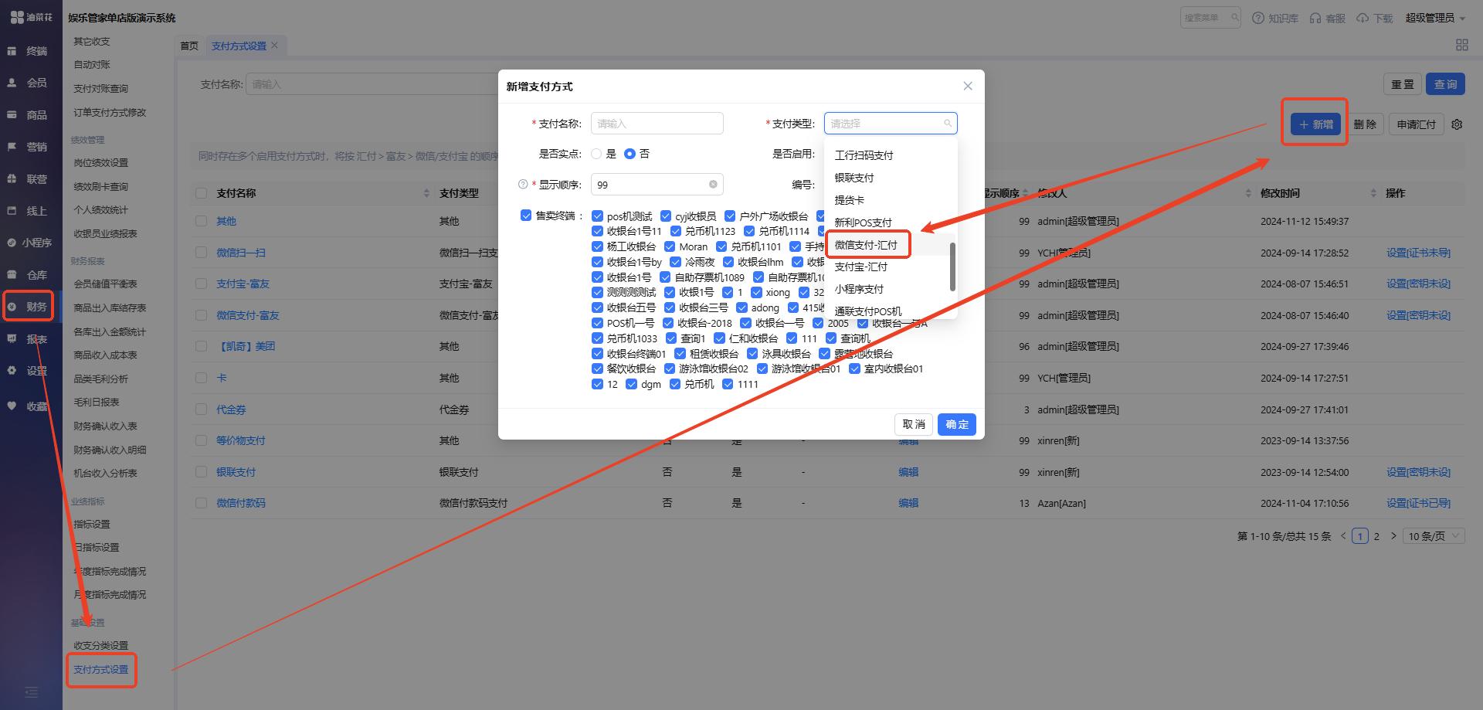Screen dimensions: 1483x710
Task: Open the 超级管理员 user dropdown
Action: point(1435,18)
